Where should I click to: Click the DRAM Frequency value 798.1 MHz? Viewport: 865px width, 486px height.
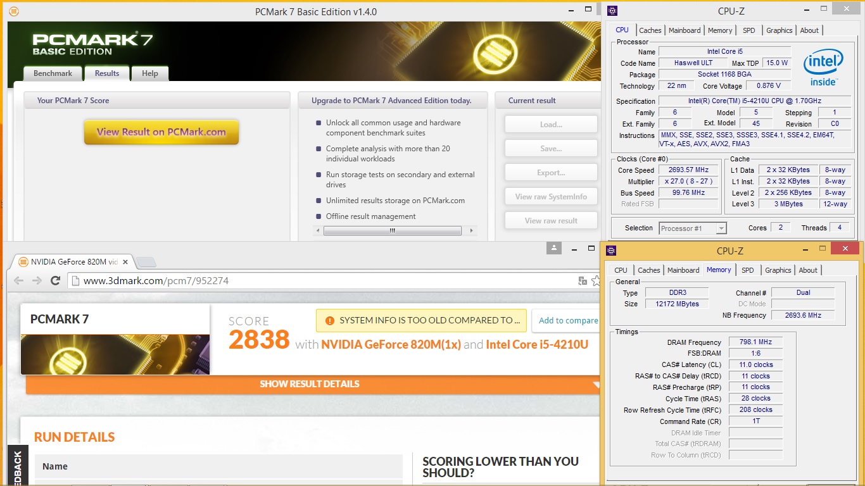(755, 342)
